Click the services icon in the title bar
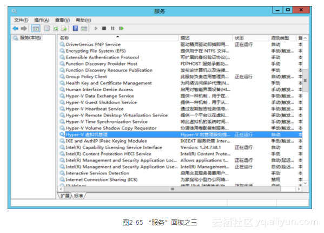This screenshot has width=324, height=233. pos(14,11)
